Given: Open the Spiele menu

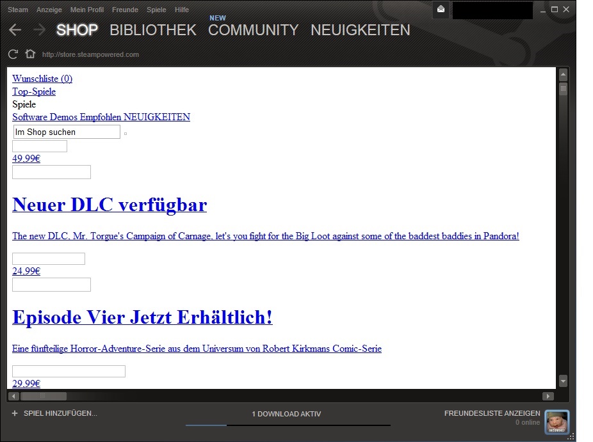Looking at the screenshot, I should tap(156, 10).
